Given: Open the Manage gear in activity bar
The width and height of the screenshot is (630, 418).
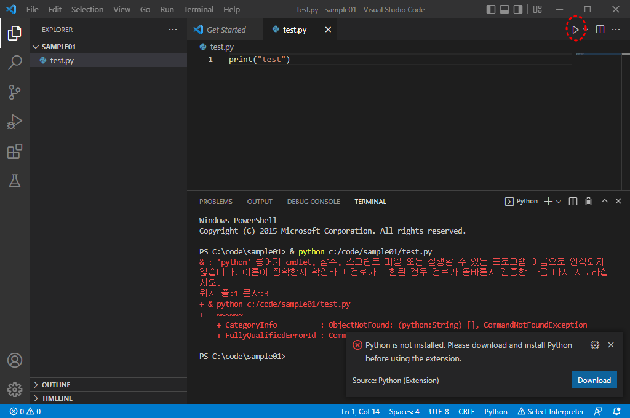Looking at the screenshot, I should 15,390.
